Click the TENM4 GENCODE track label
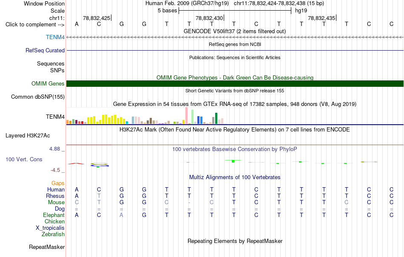The image size is (404, 257). (x=55, y=37)
